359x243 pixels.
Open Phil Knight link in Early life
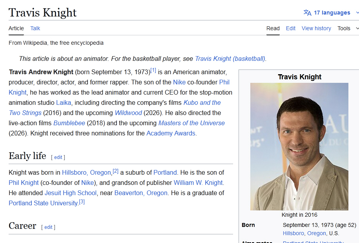24,183
